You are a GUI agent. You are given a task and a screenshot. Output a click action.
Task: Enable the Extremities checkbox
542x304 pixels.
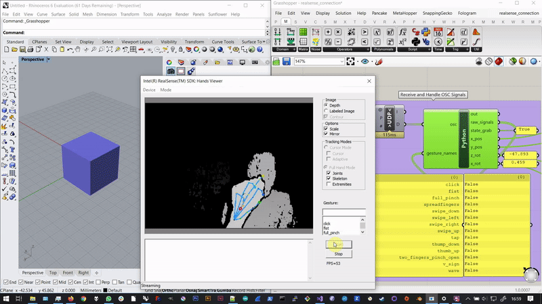tap(327, 184)
